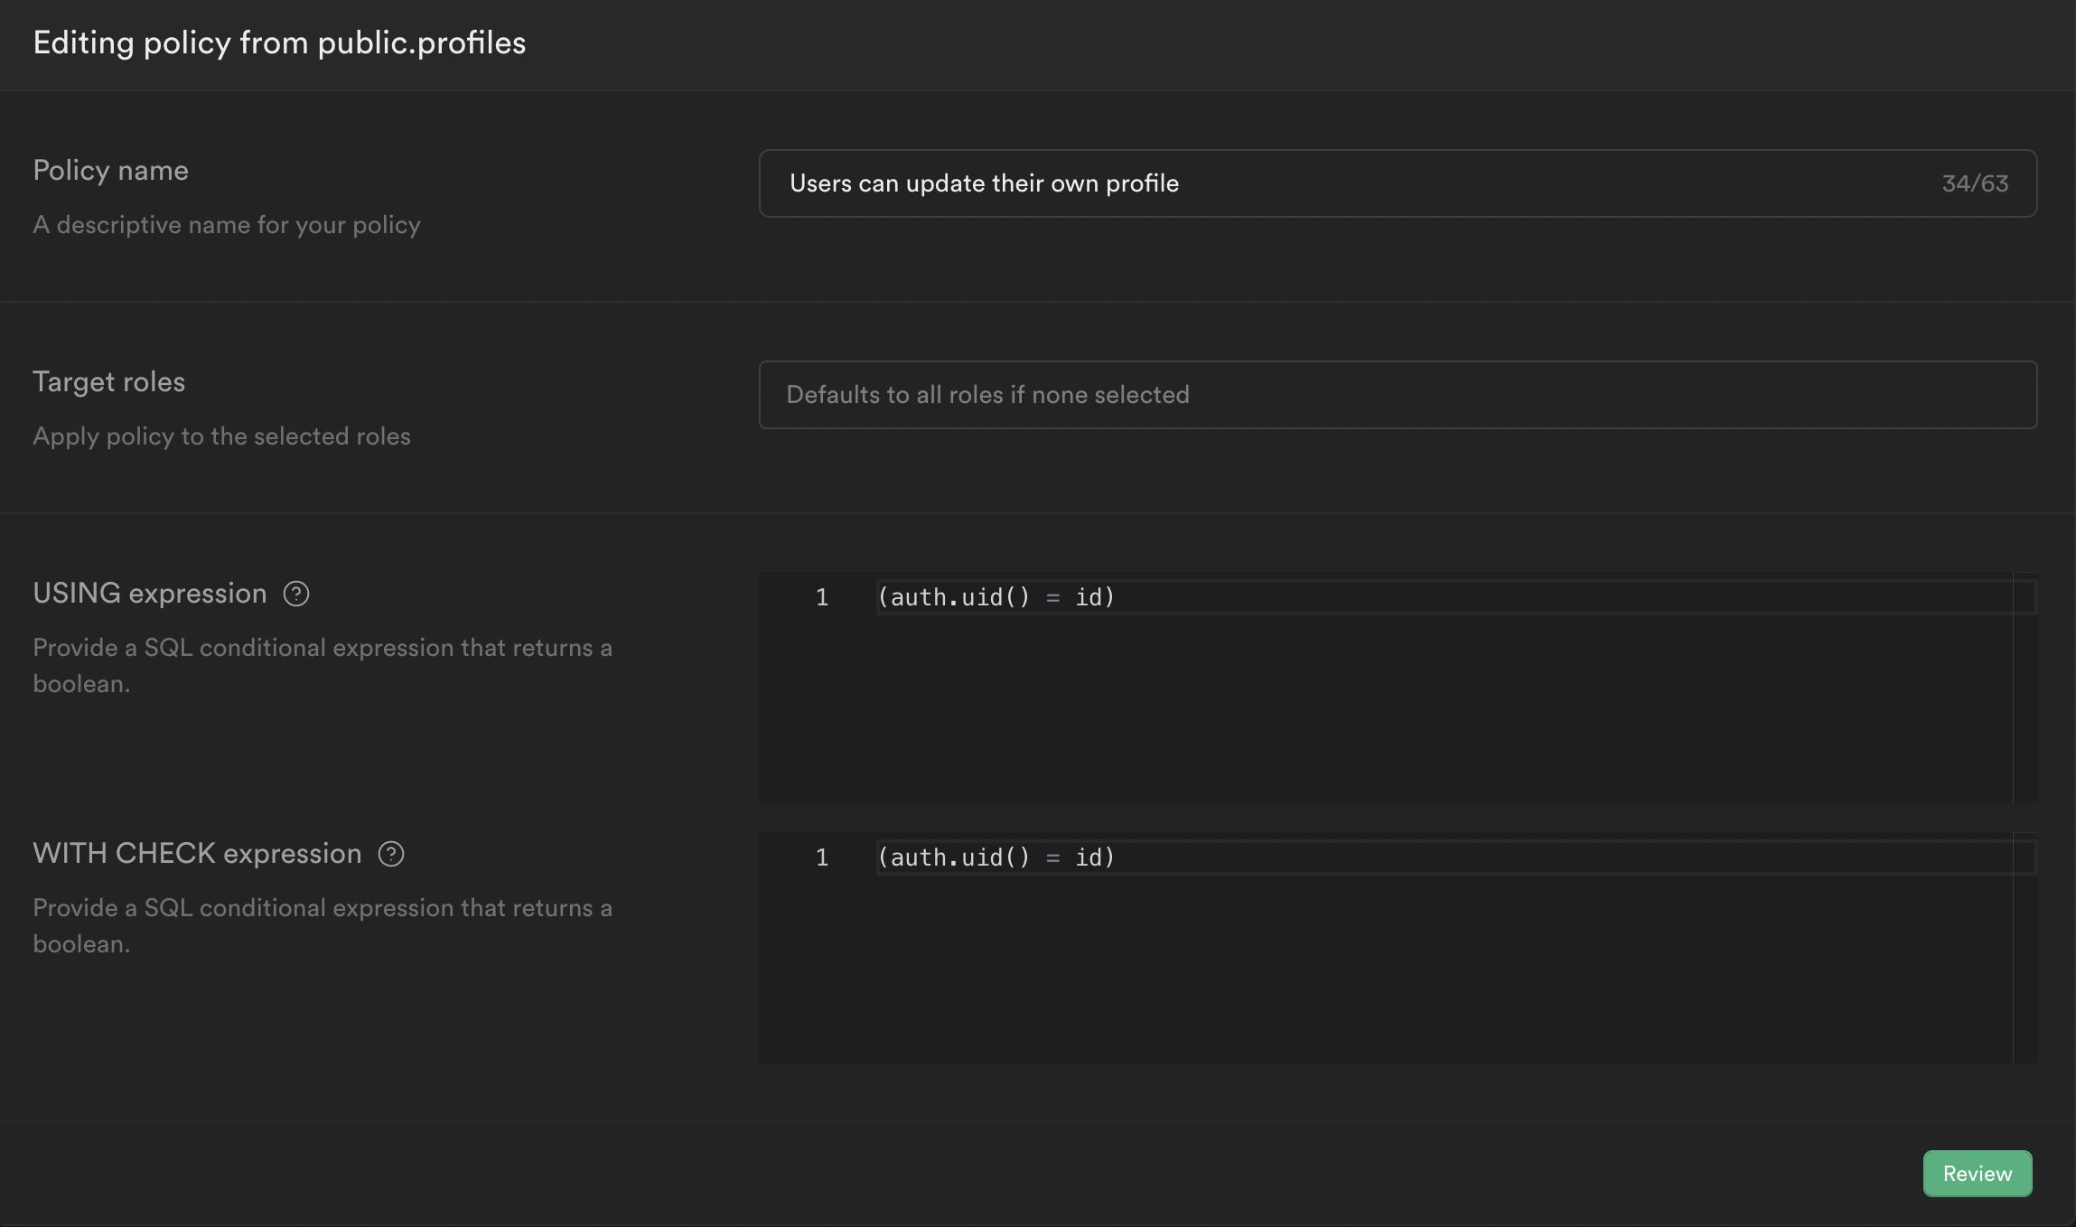Submit the policy for review

1977,1173
